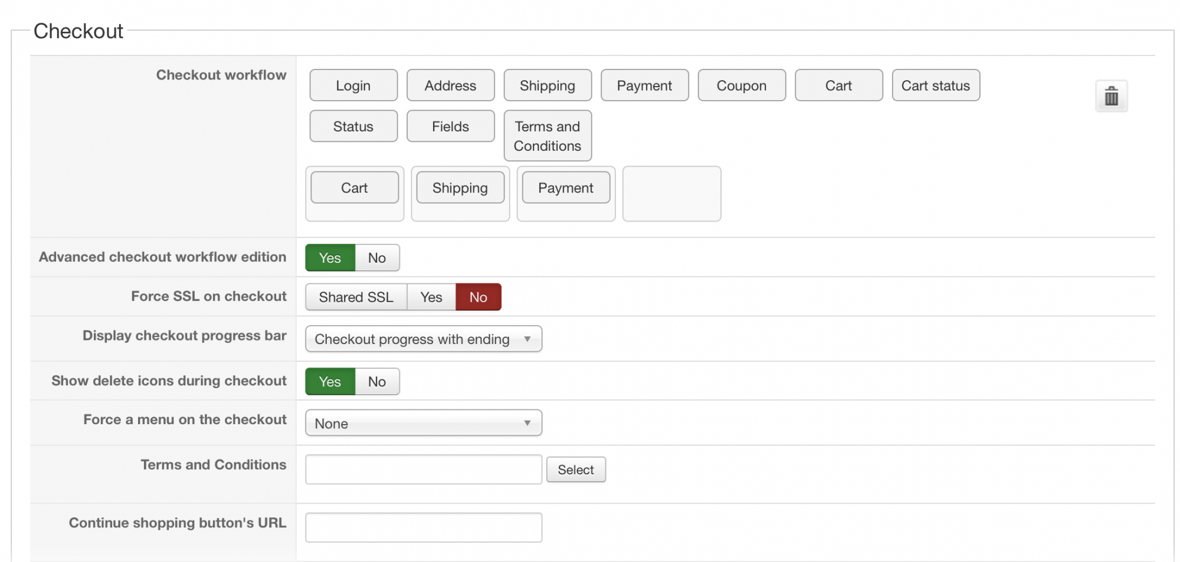Click the Terms and Conditions block
This screenshot has width=1180, height=562.
pyautogui.click(x=547, y=135)
